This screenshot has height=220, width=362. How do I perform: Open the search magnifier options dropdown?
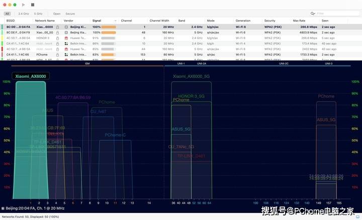coord(313,14)
